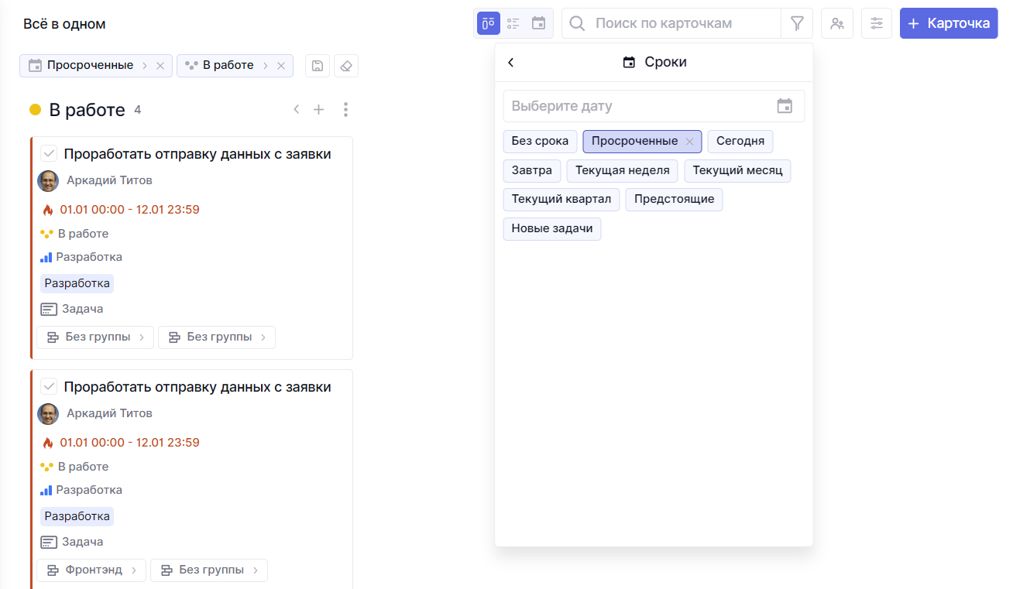
Task: Clear filters with the eraser icon
Action: pyautogui.click(x=346, y=66)
